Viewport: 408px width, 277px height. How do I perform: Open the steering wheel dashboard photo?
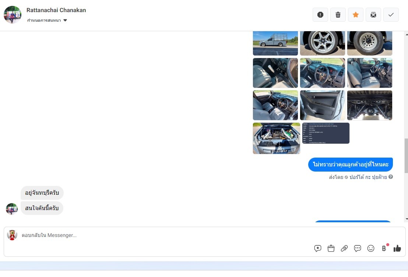(323, 73)
